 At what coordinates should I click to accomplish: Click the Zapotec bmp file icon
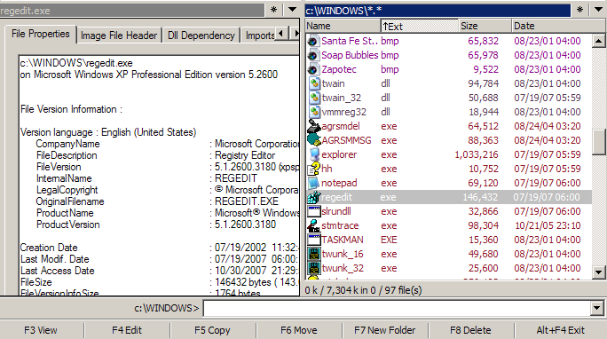(x=313, y=69)
